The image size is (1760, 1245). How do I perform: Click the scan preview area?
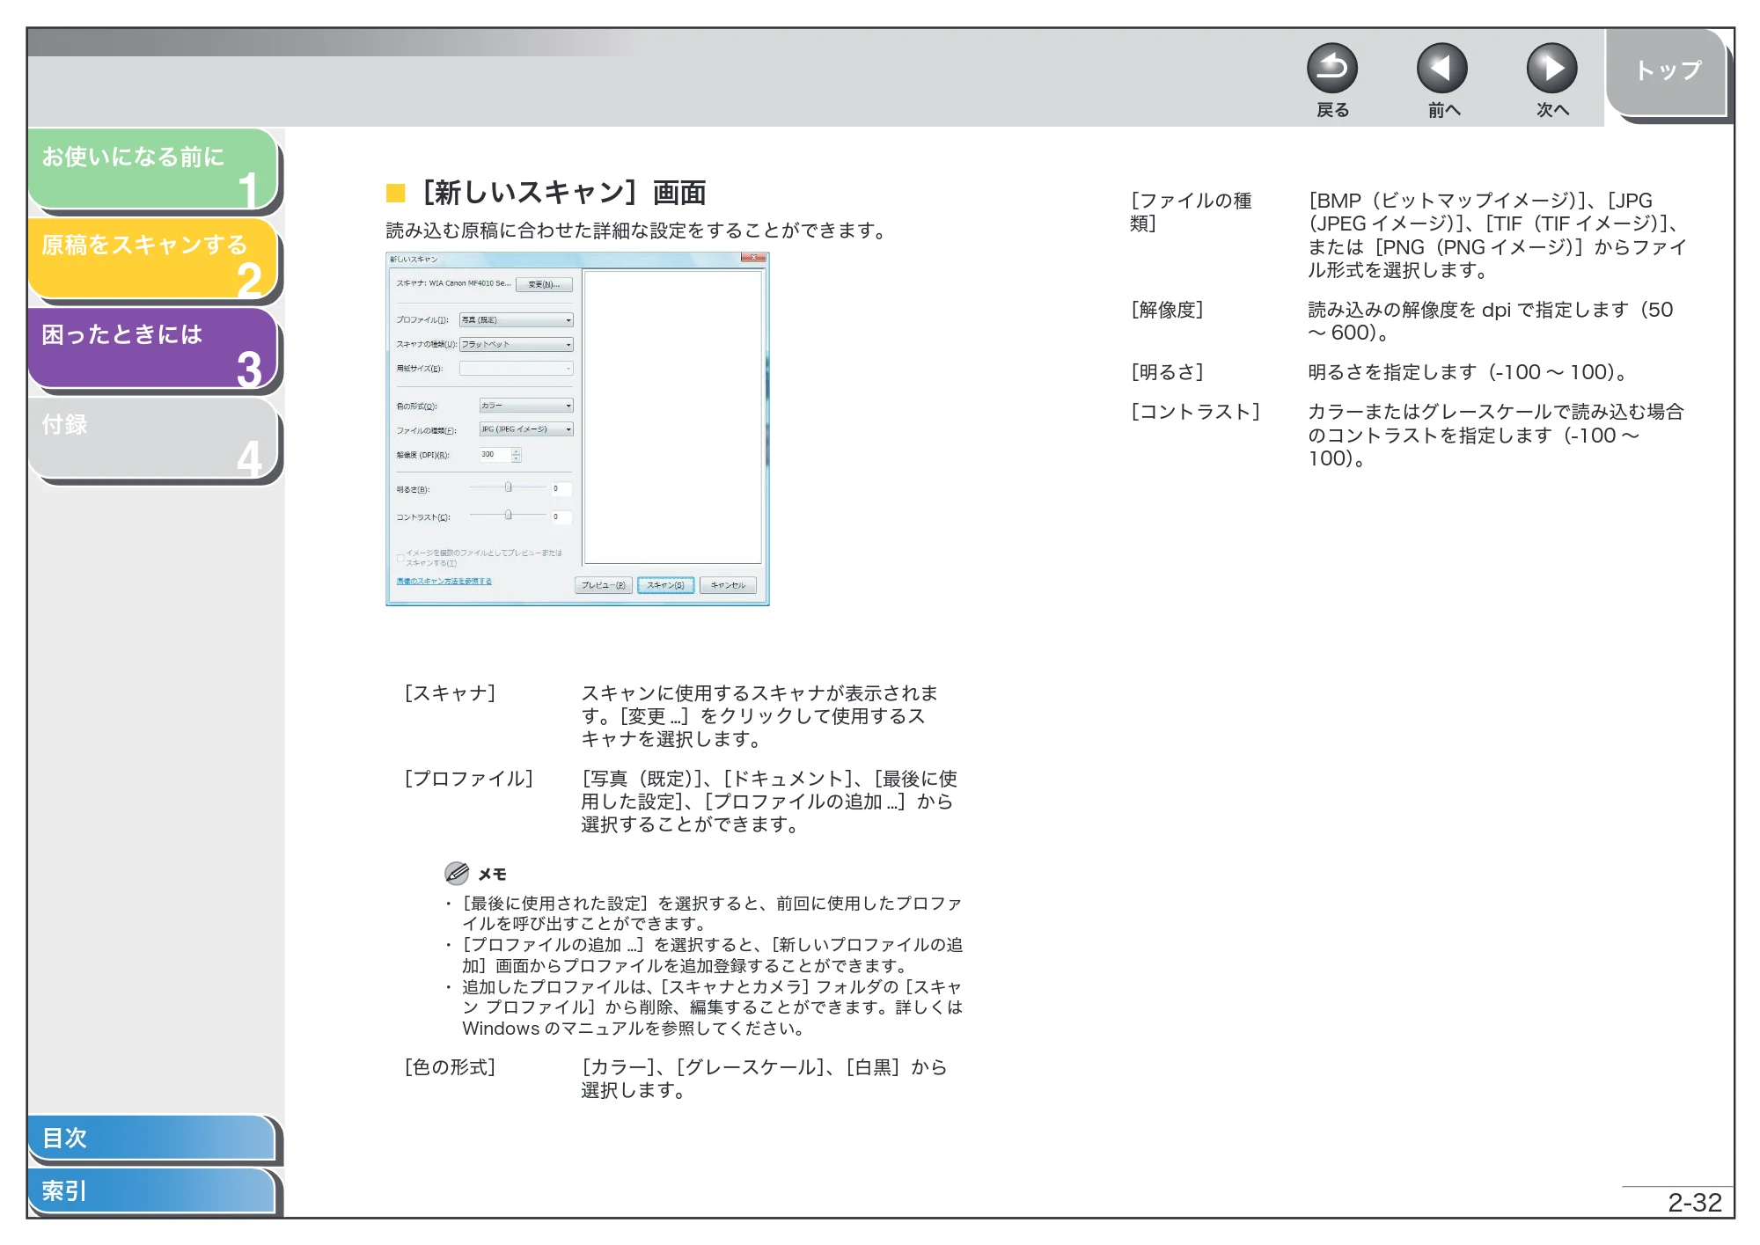(673, 417)
